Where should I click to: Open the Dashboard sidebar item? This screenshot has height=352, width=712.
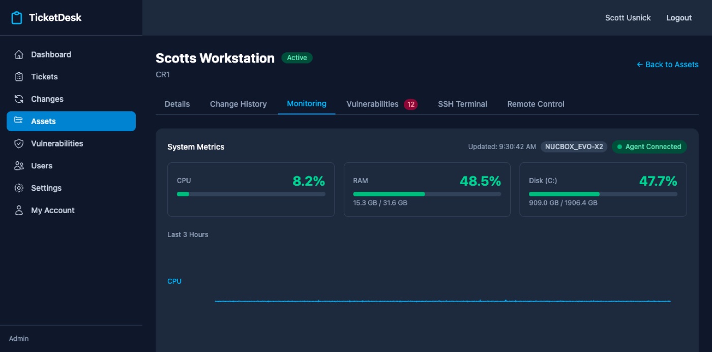(x=71, y=54)
